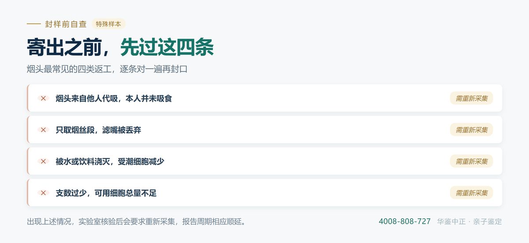
Task: Select text 被水或饮料浇灭，受潮细胞减少
Action: click(110, 162)
